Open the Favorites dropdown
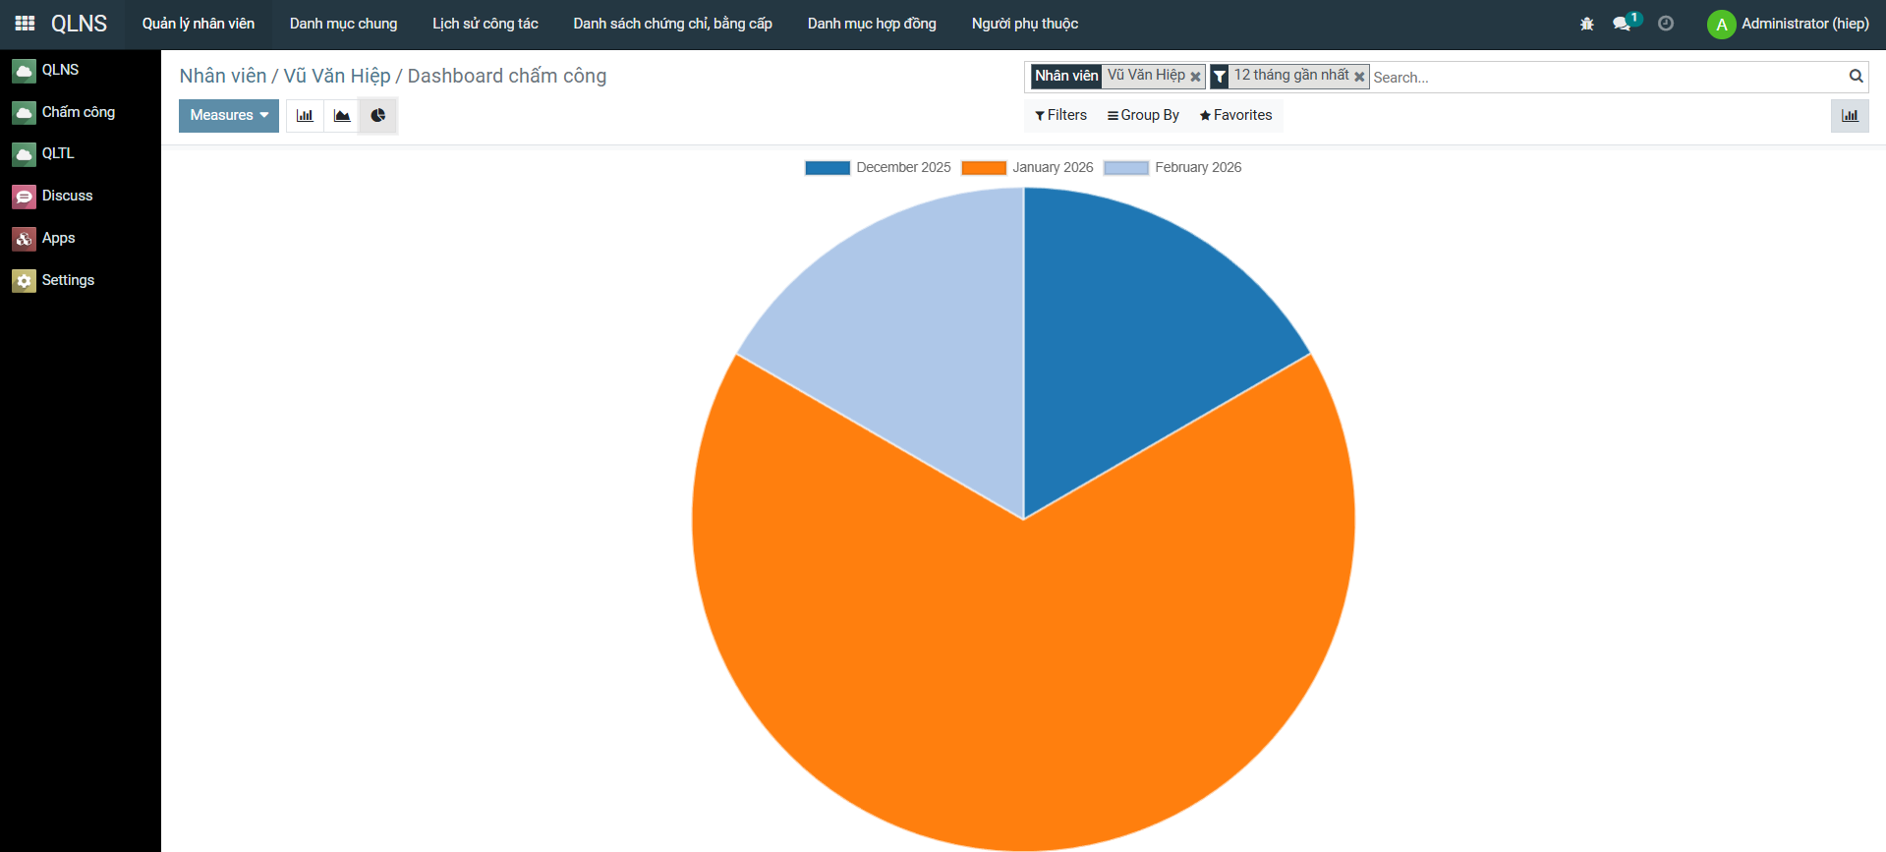Viewport: 1886px width, 852px height. 1235,116
